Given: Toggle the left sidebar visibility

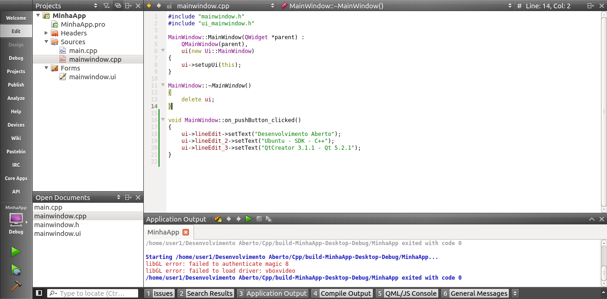Looking at the screenshot, I should pos(39,293).
